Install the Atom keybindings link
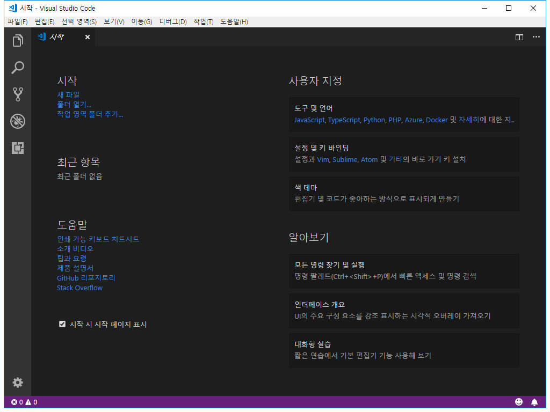Image resolution: width=550 pixels, height=412 pixels. pos(370,159)
